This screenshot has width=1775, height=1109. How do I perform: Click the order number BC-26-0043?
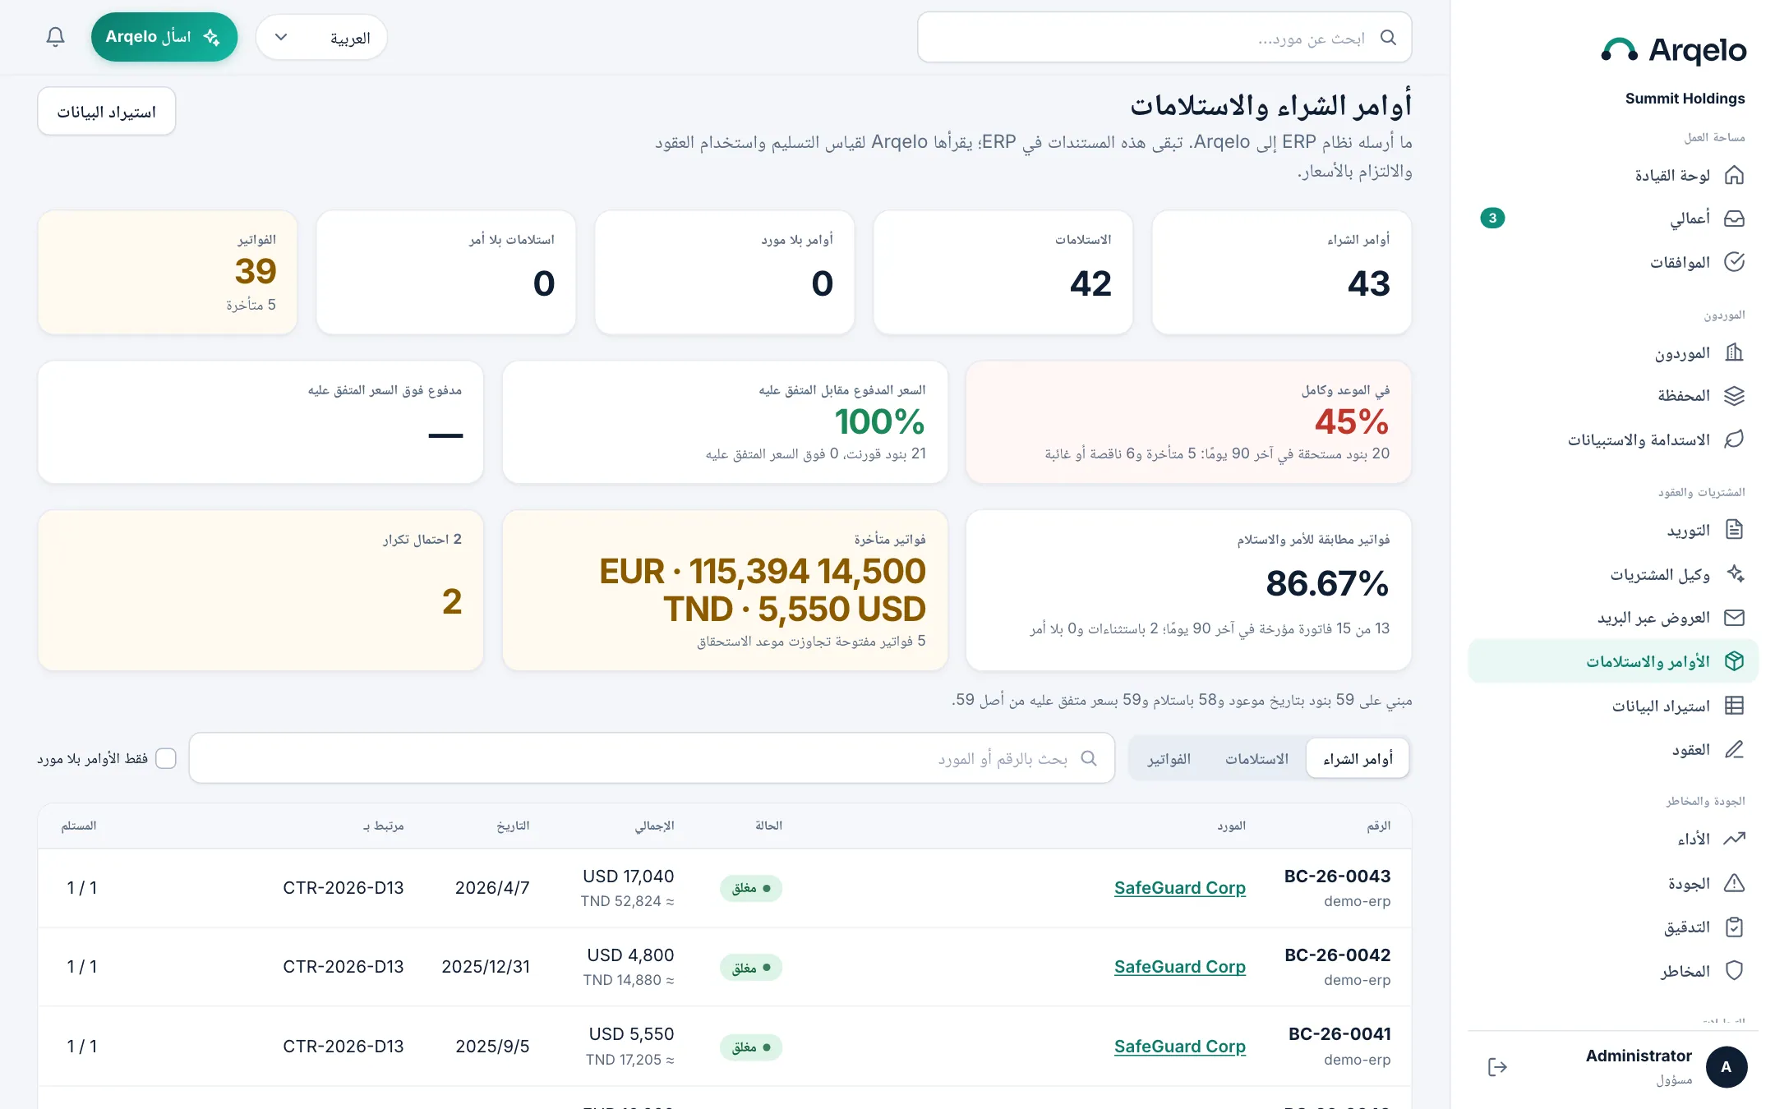(x=1337, y=876)
